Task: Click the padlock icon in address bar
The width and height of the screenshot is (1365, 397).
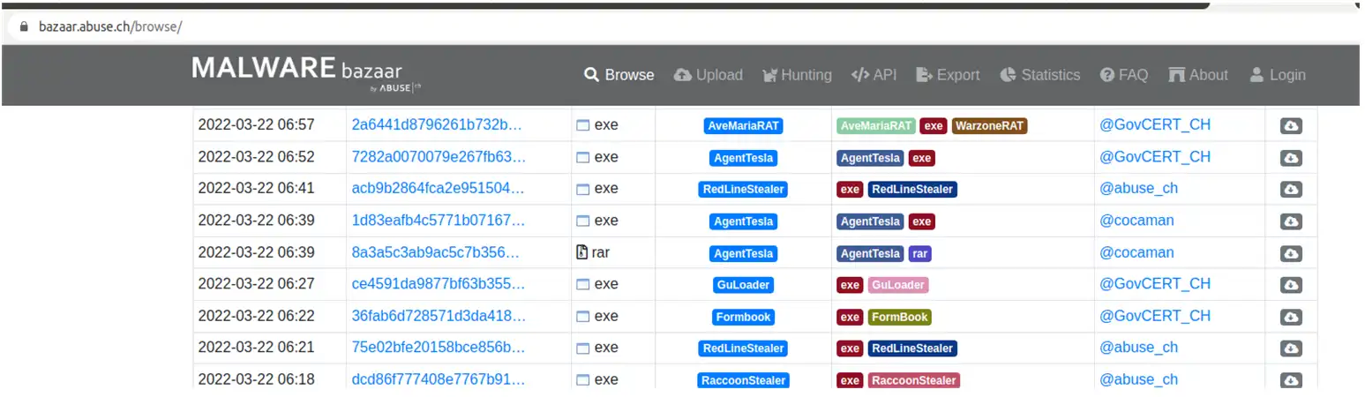Action: pyautogui.click(x=24, y=26)
